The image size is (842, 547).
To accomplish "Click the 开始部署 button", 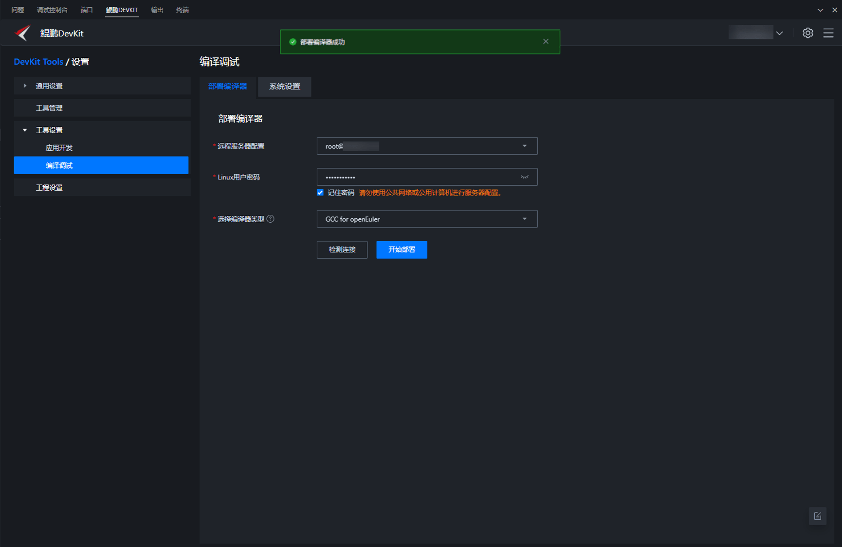I will click(402, 249).
